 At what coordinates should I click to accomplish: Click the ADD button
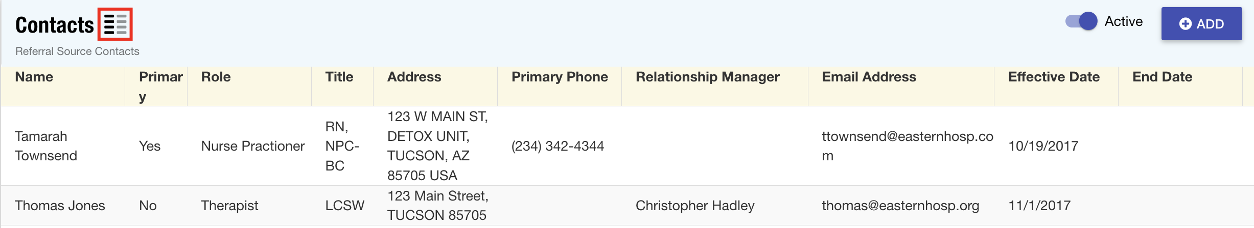1201,24
